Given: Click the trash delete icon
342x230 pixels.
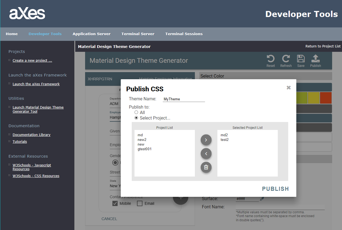Looking at the screenshot, I should tap(206, 167).
